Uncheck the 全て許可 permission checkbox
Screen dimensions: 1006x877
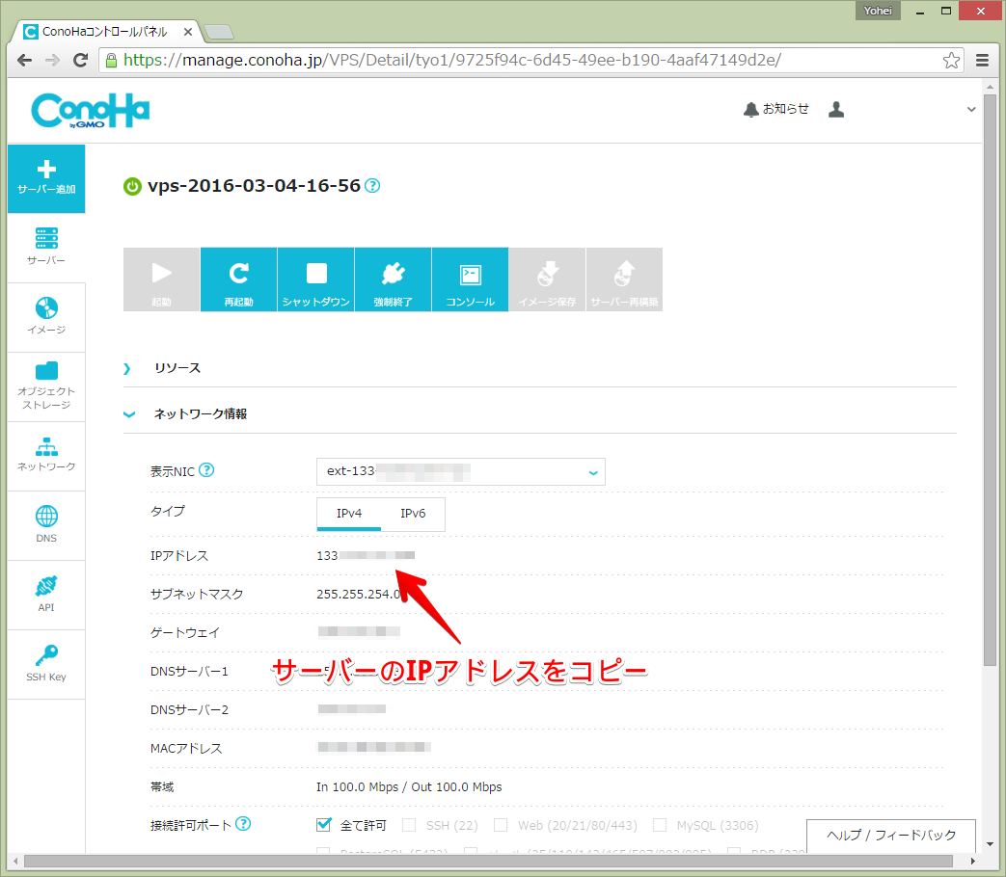tap(325, 825)
